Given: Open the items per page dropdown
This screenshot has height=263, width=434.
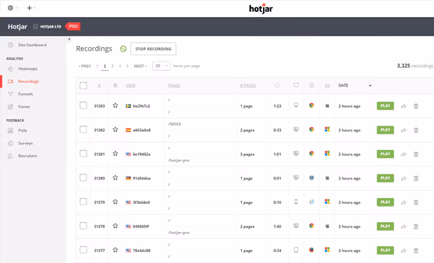Looking at the screenshot, I should click(161, 66).
